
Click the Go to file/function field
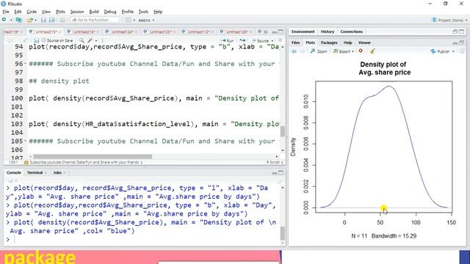pos(95,20)
